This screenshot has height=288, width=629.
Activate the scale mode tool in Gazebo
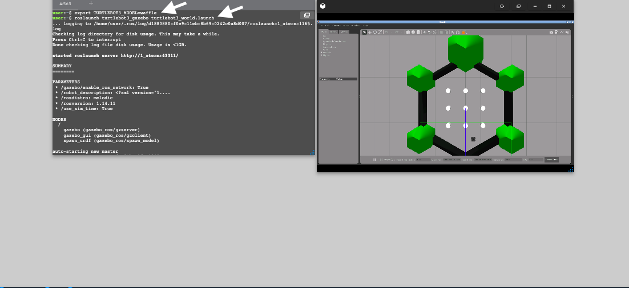pyautogui.click(x=380, y=32)
